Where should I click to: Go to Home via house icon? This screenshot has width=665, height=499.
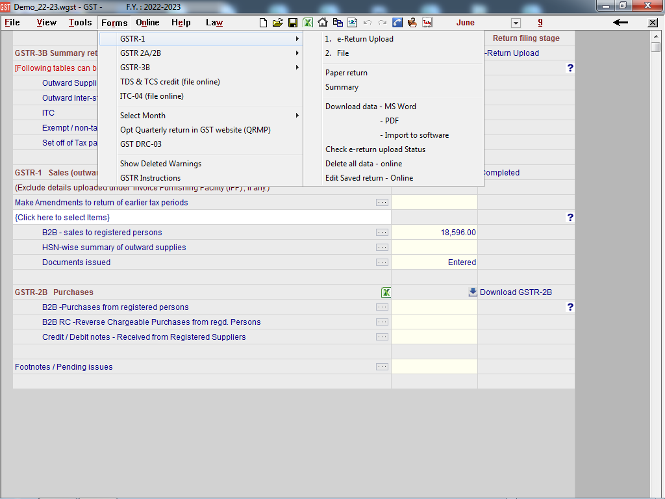[323, 23]
